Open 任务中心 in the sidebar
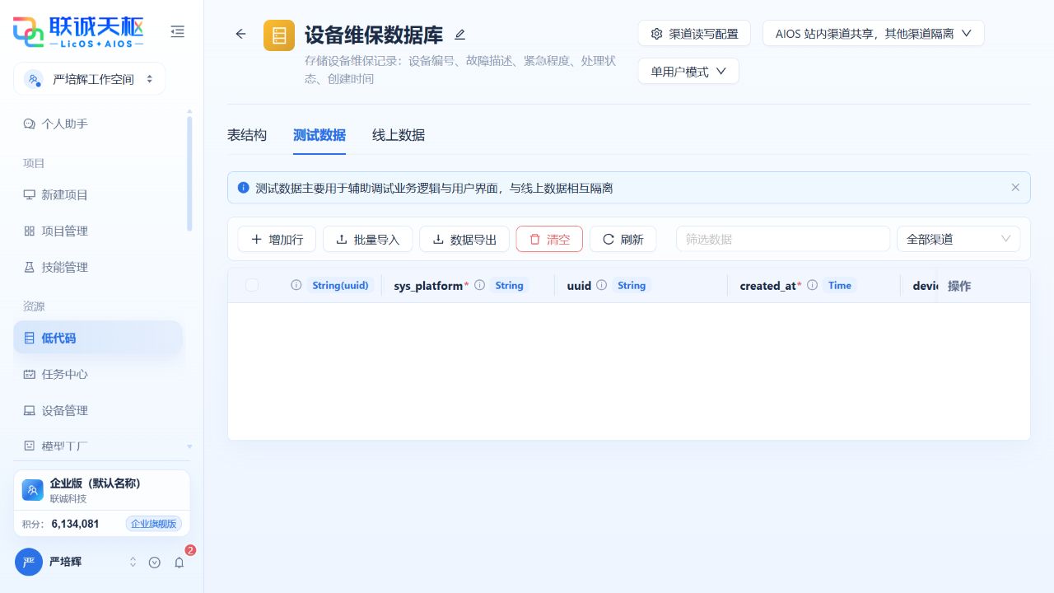Viewport: 1054px width, 593px height. pyautogui.click(x=97, y=374)
